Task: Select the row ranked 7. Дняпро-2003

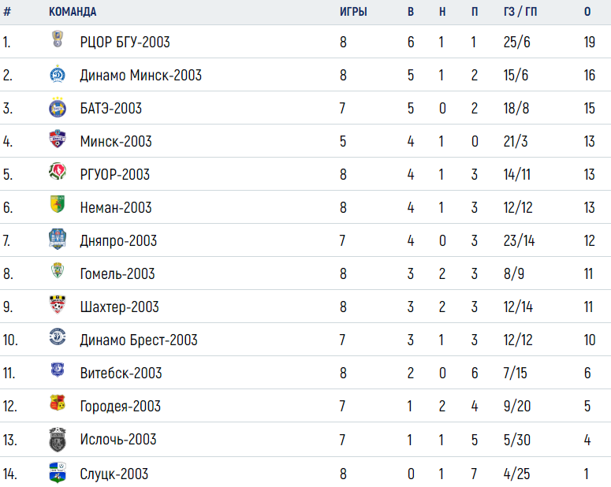Action: click(x=306, y=240)
